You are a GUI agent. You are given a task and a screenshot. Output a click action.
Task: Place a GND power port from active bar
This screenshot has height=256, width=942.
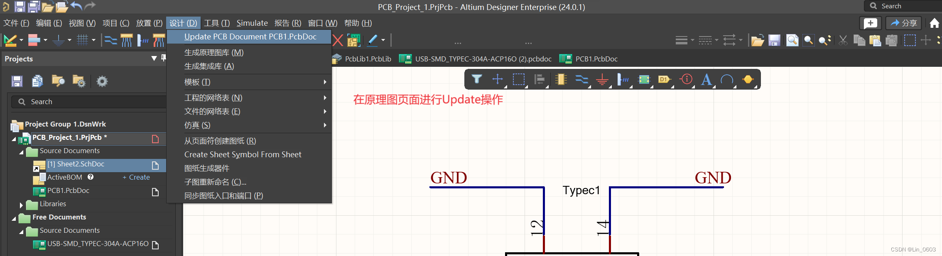(602, 79)
